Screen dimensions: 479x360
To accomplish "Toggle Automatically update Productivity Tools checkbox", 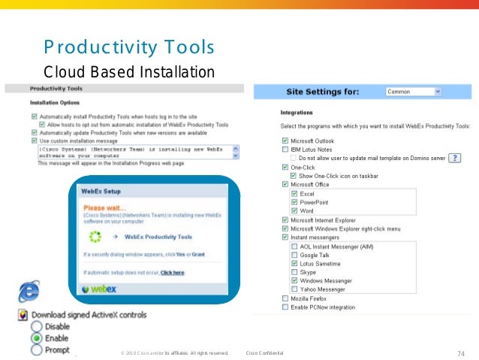I will tap(35, 133).
